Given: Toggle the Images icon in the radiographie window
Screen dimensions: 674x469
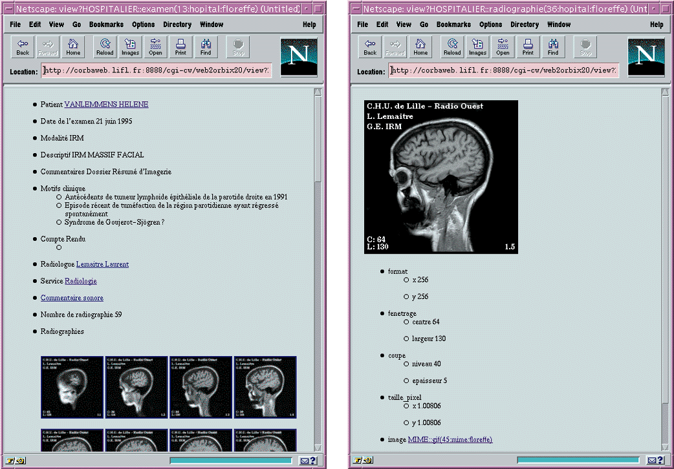Looking at the screenshot, I should click(x=477, y=47).
